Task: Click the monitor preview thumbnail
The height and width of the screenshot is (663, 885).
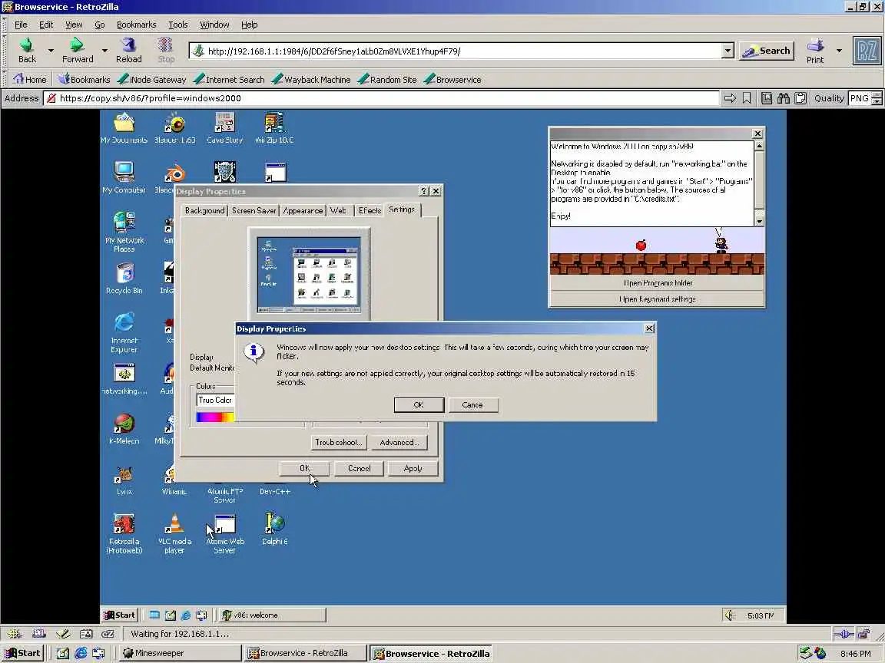Action: [x=310, y=274]
